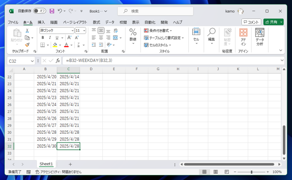Open Quick Access Toolbar customize dropdown
The image size is (292, 180).
(81, 11)
